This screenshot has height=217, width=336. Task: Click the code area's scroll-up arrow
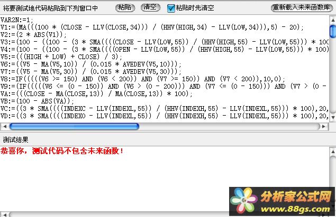coord(333,20)
